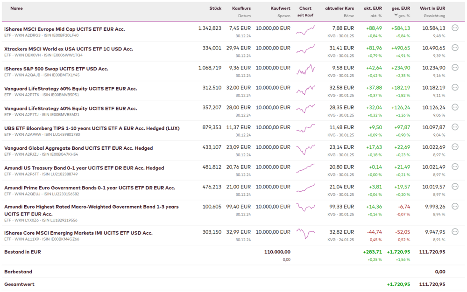
Task: Open more options for iShares Core MSCI Emerging Markets
Action: (455, 231)
